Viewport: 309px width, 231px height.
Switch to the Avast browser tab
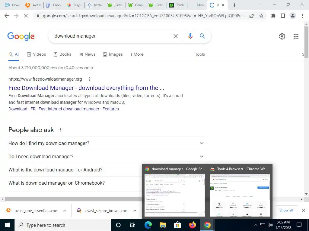click(33, 5)
